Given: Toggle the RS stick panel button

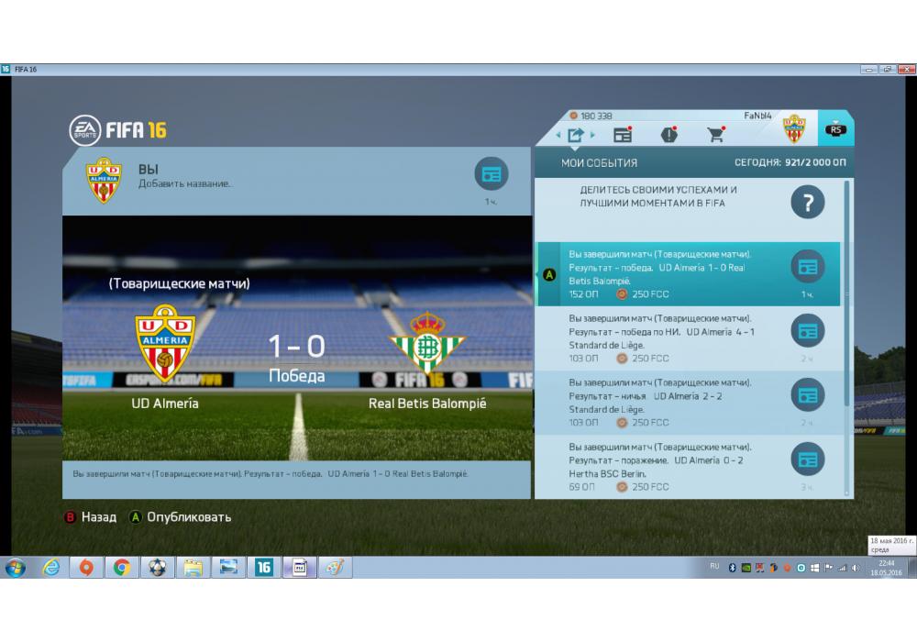Looking at the screenshot, I should pos(835,128).
